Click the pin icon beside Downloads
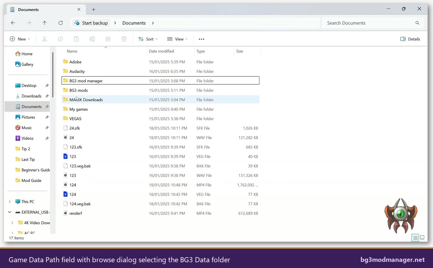This screenshot has height=268, width=433. (47, 96)
